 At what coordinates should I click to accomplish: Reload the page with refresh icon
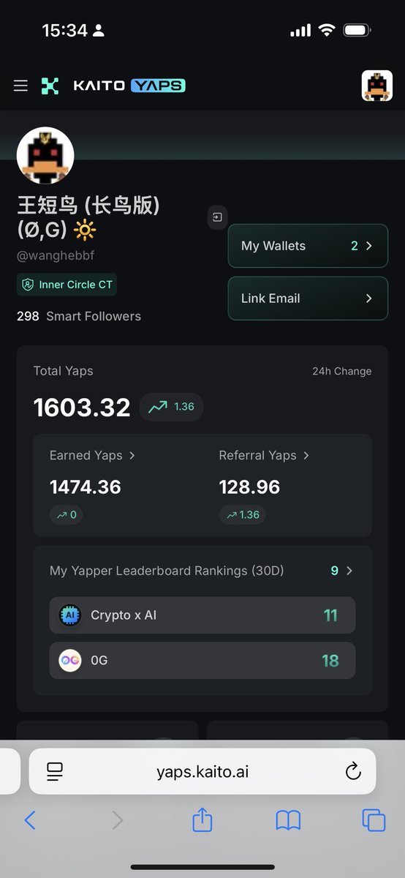(353, 771)
